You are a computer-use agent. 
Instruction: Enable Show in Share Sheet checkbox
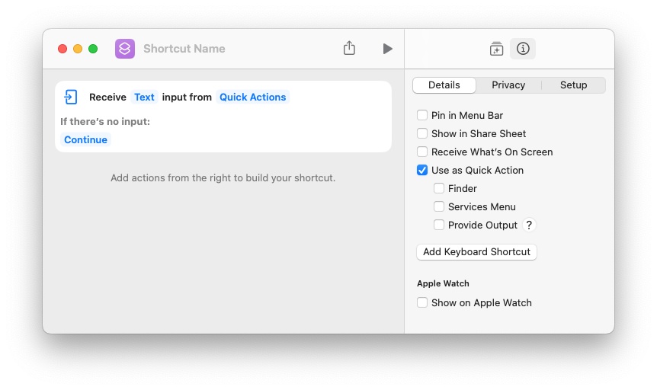pyautogui.click(x=422, y=134)
